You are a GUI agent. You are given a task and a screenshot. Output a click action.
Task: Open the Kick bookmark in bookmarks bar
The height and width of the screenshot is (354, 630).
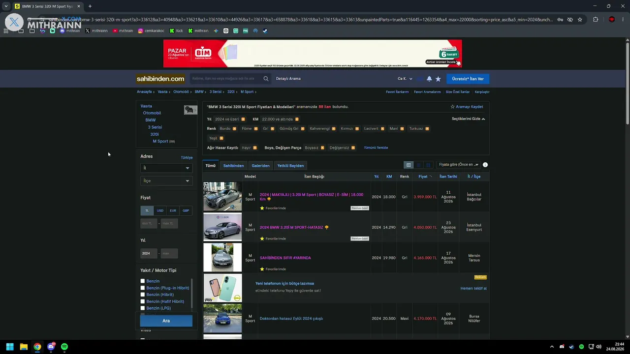click(x=176, y=31)
